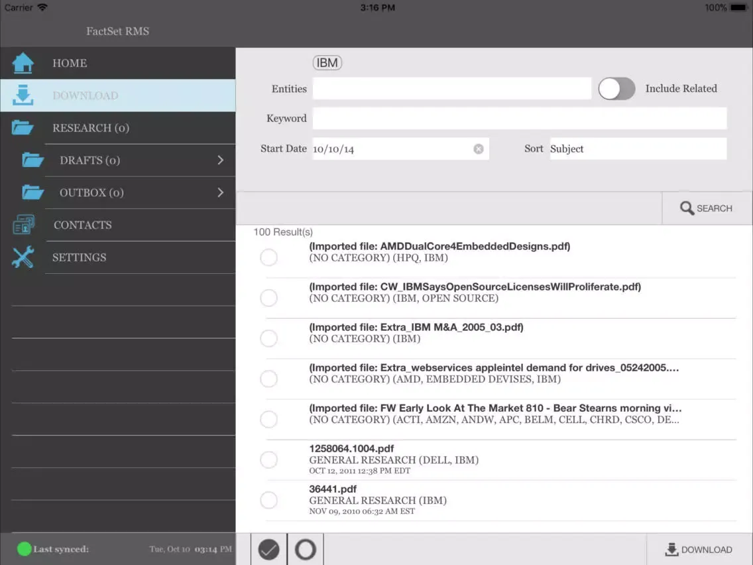753x565 pixels.
Task: Select radio for 36441.pdf
Action: 268,500
